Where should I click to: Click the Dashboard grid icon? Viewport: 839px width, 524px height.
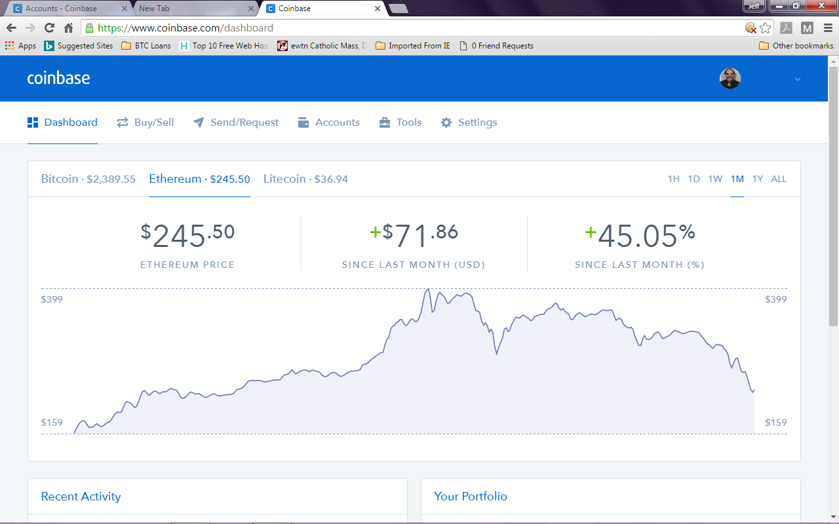tap(33, 122)
